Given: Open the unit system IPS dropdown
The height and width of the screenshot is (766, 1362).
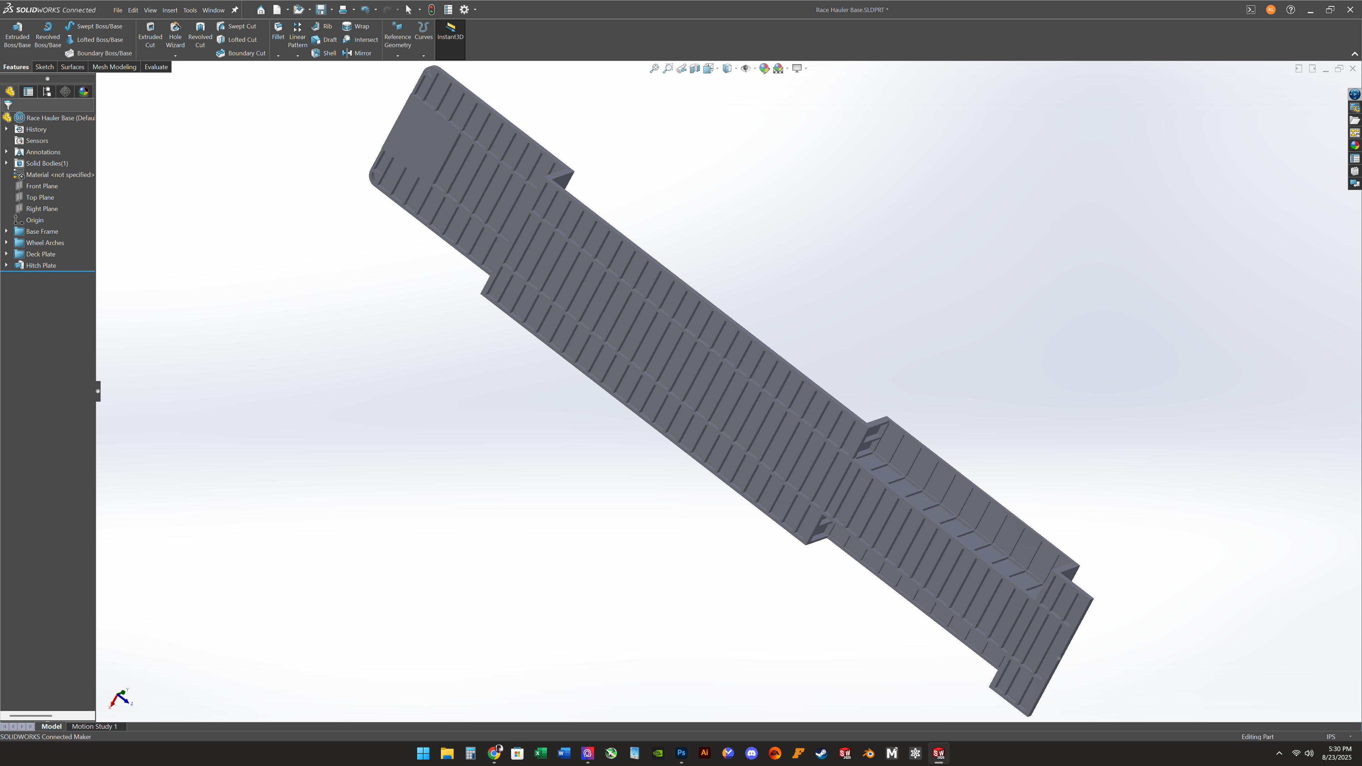Looking at the screenshot, I should [1350, 737].
